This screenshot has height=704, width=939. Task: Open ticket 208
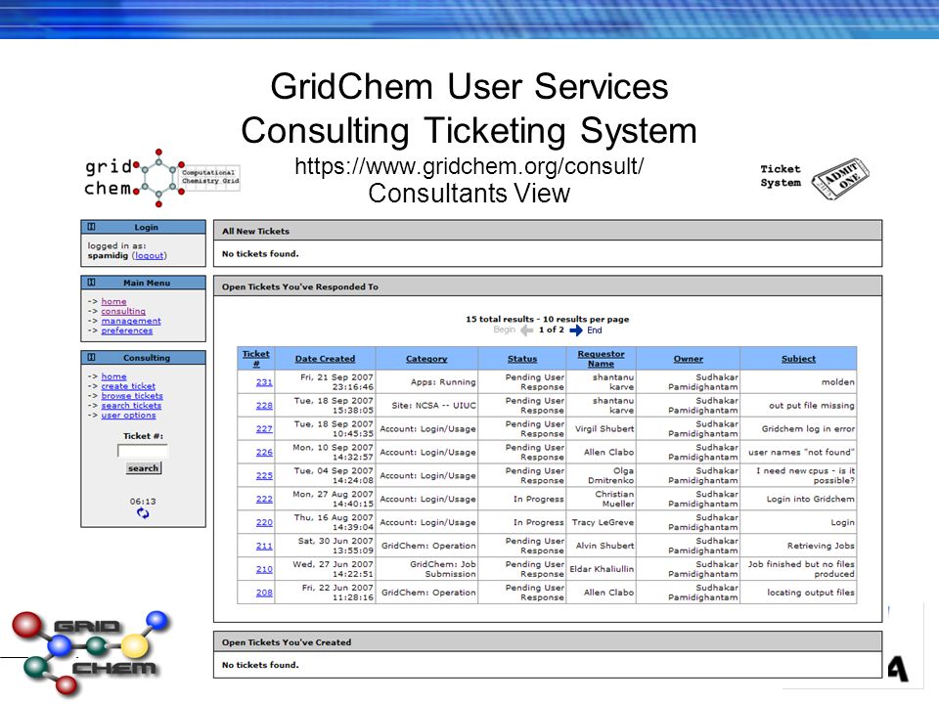pos(264,593)
